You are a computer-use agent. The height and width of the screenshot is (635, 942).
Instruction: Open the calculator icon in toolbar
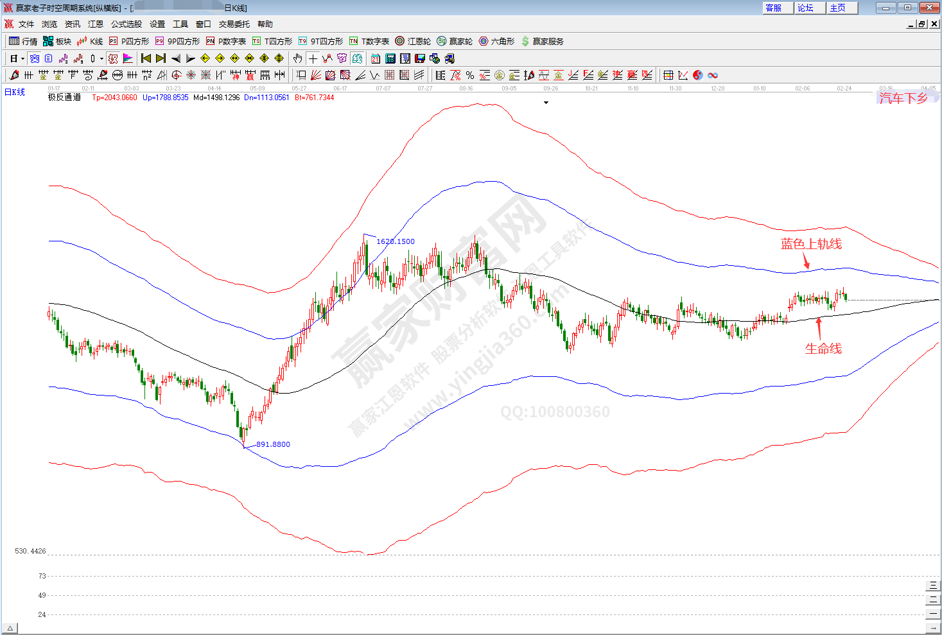[x=390, y=58]
